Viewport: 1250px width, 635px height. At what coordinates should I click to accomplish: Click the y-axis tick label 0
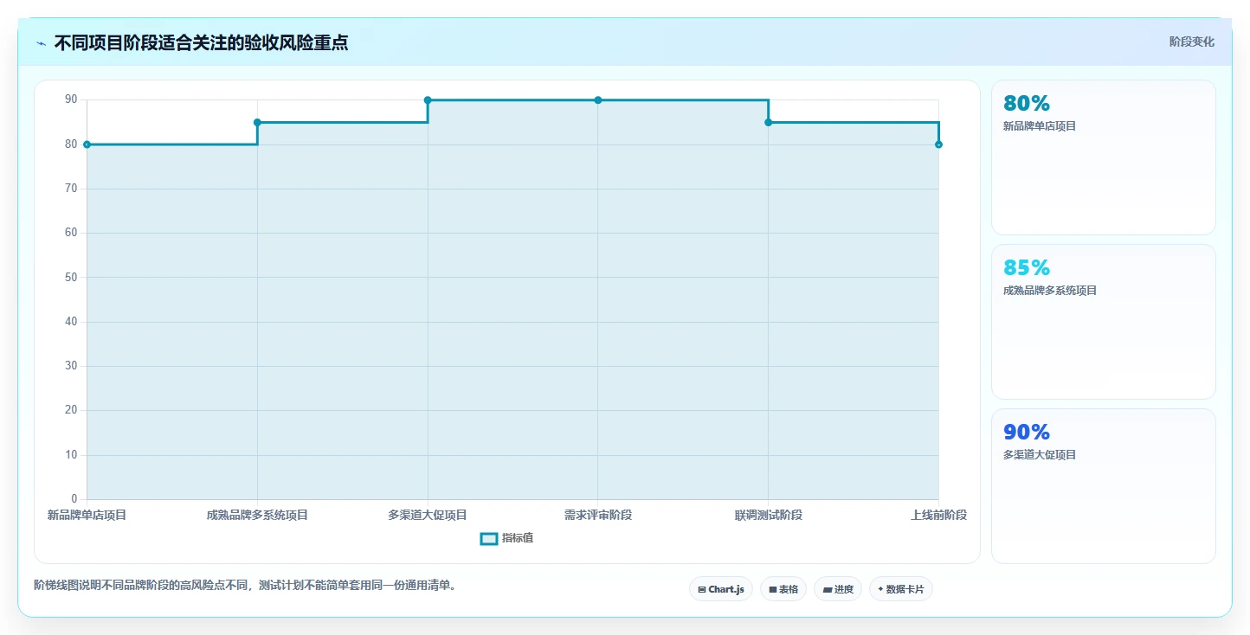pyautogui.click(x=74, y=499)
